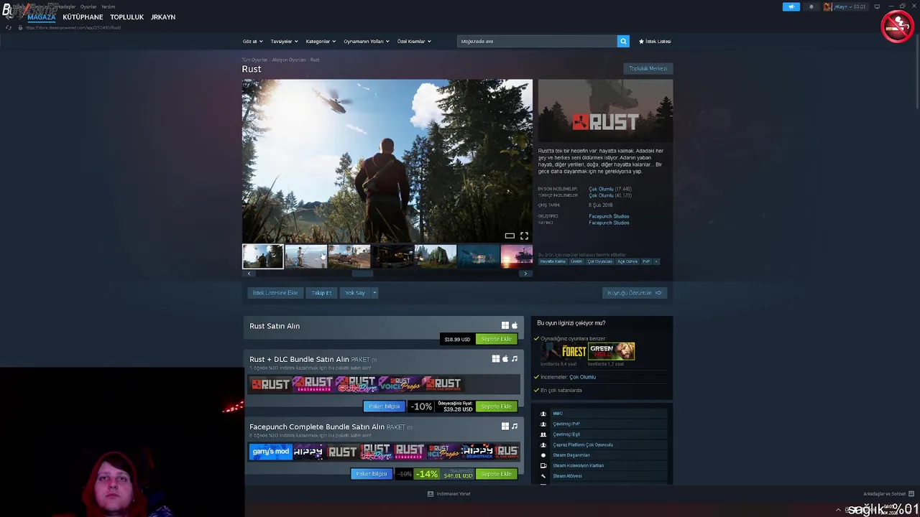Click the store search magnifier button

[x=623, y=41]
